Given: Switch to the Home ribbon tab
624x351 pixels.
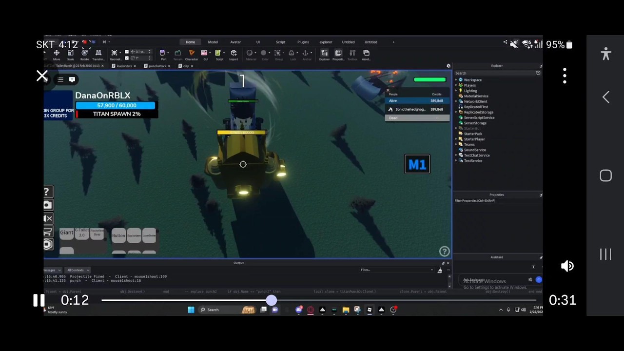Looking at the screenshot, I should [x=190, y=42].
